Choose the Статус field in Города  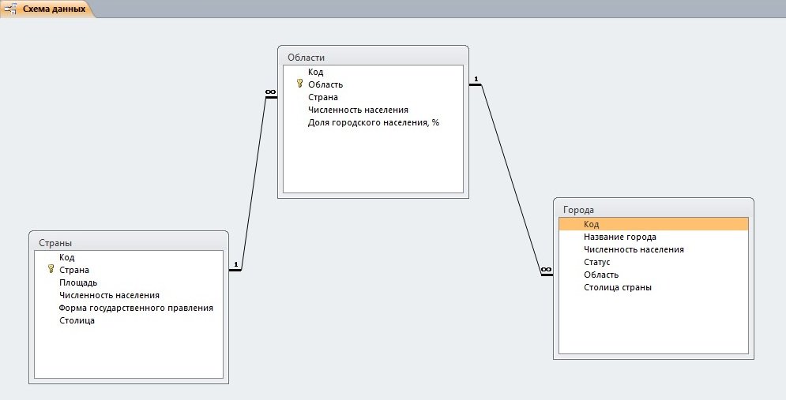596,262
